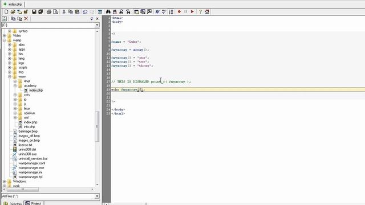Switch to the index.php document tab
Screen dimensions: 365x205
click(13, 4)
